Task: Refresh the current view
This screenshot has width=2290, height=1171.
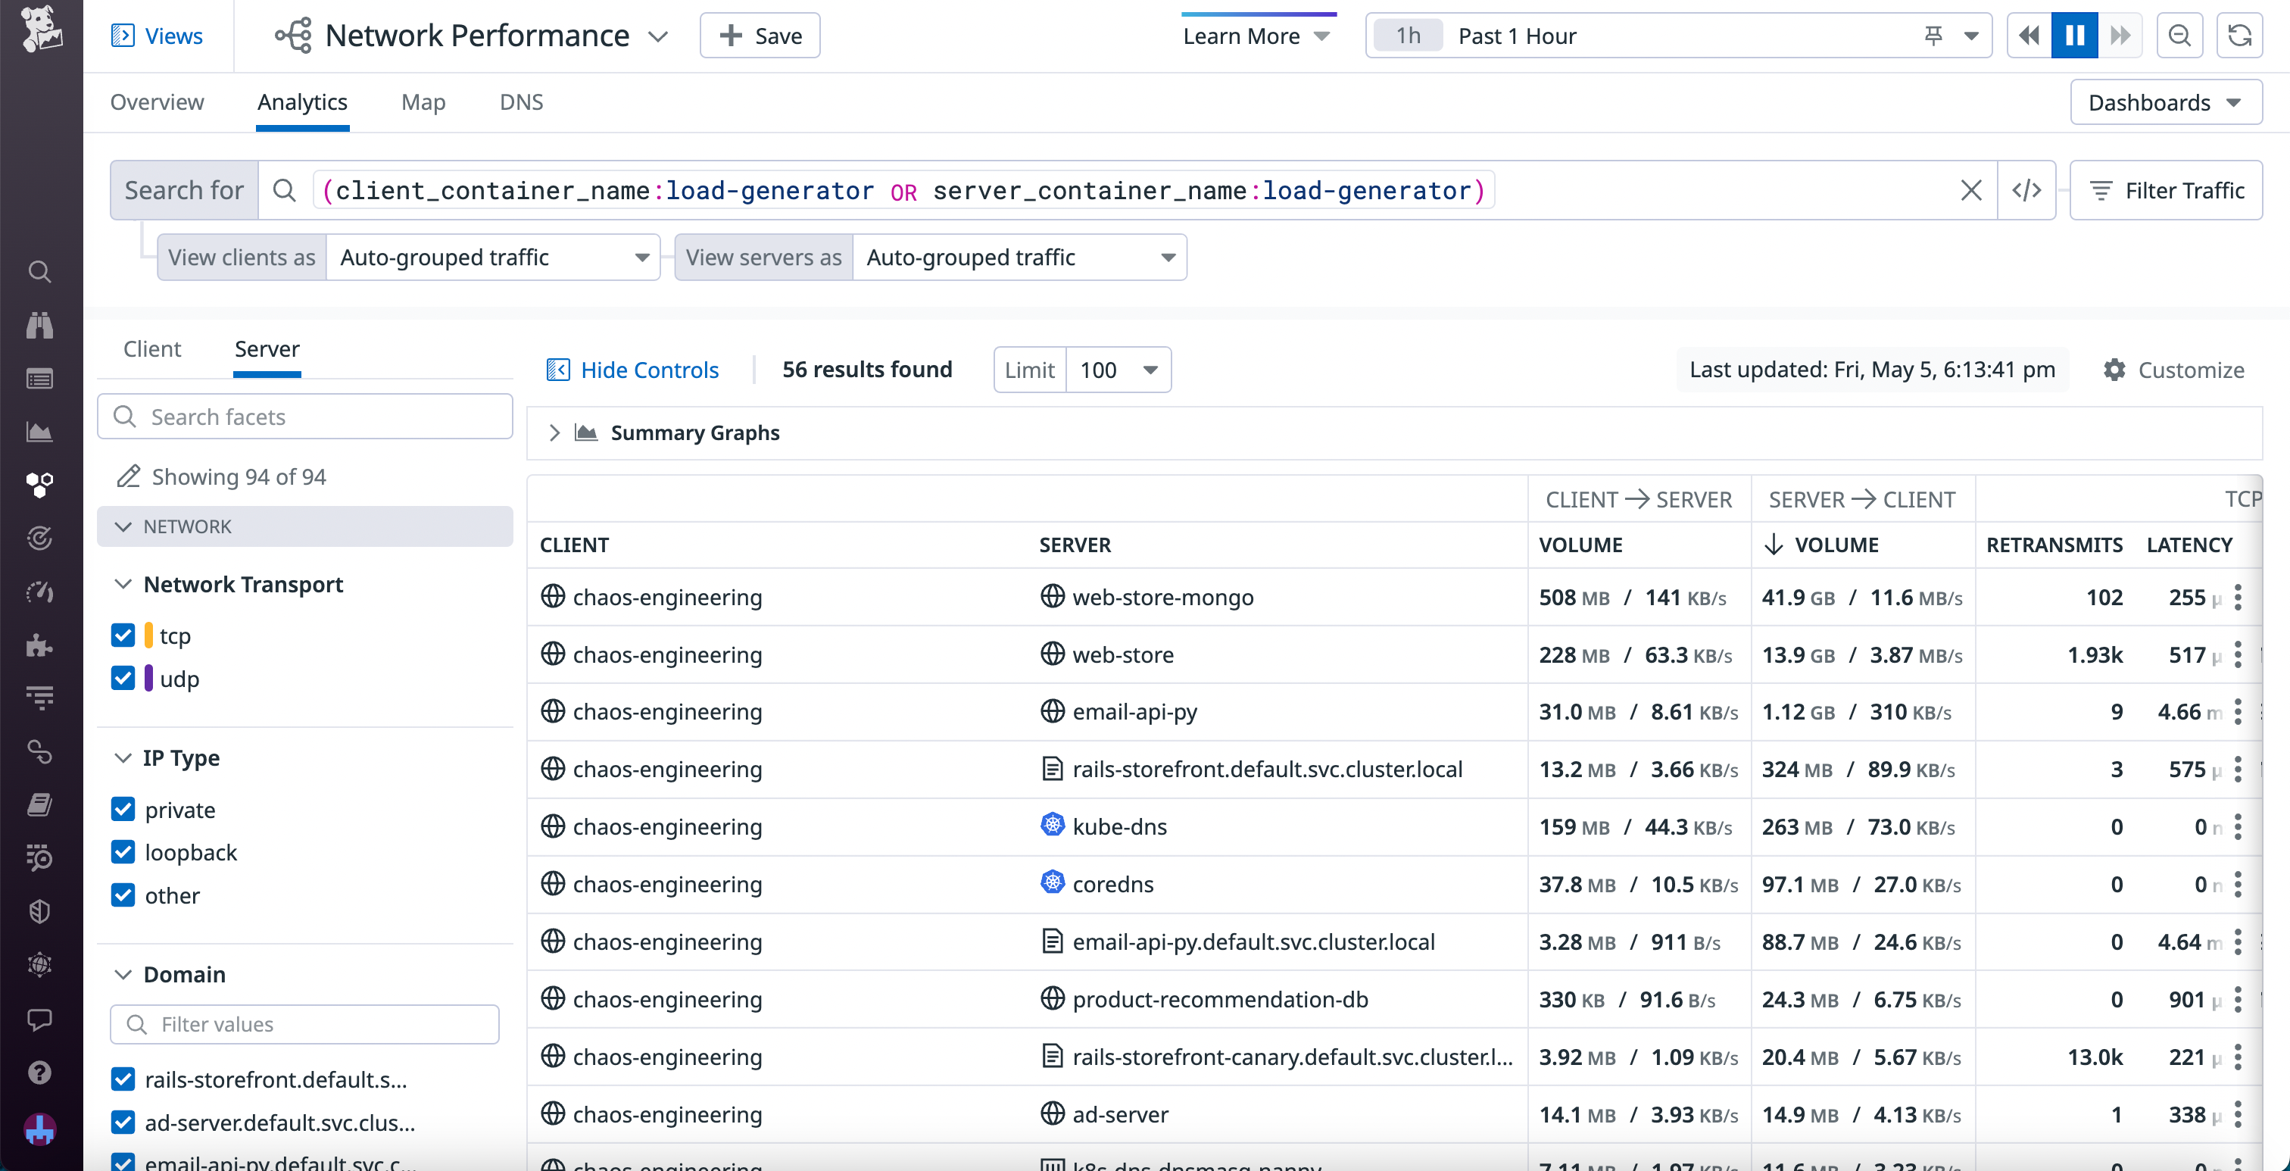Action: tap(2240, 36)
